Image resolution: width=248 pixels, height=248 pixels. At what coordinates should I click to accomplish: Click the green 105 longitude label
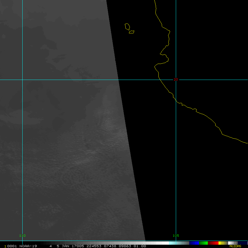click(x=176, y=236)
